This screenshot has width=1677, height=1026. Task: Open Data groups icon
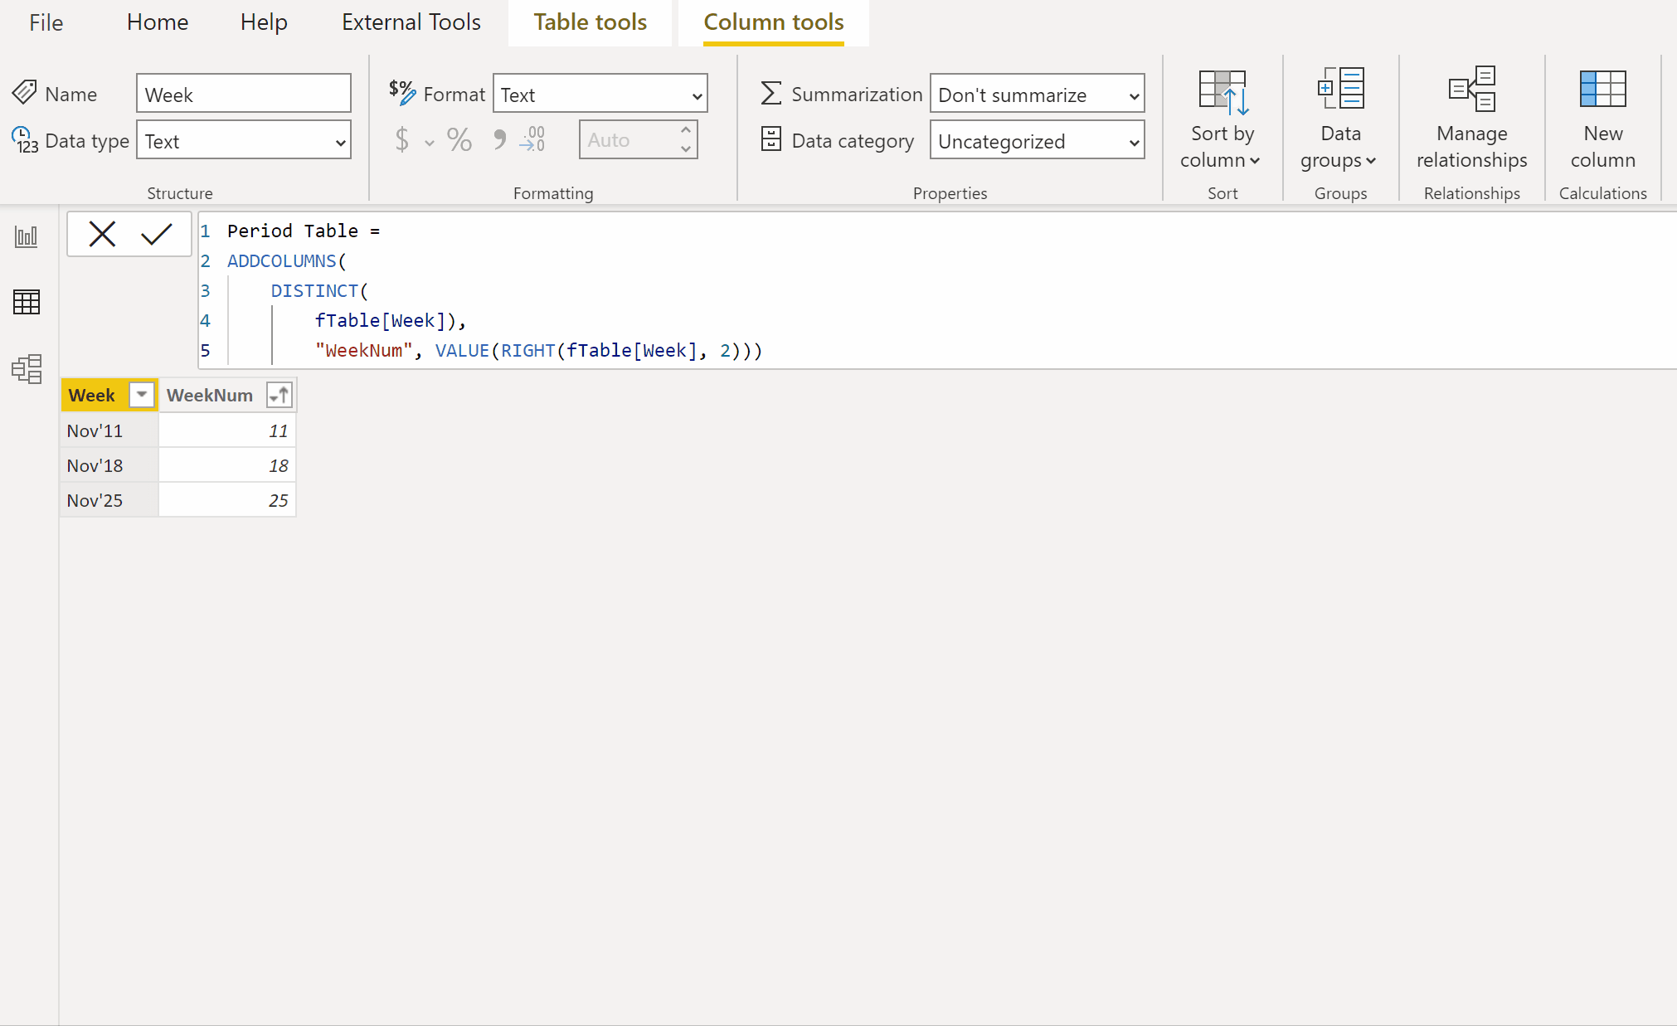pos(1340,89)
